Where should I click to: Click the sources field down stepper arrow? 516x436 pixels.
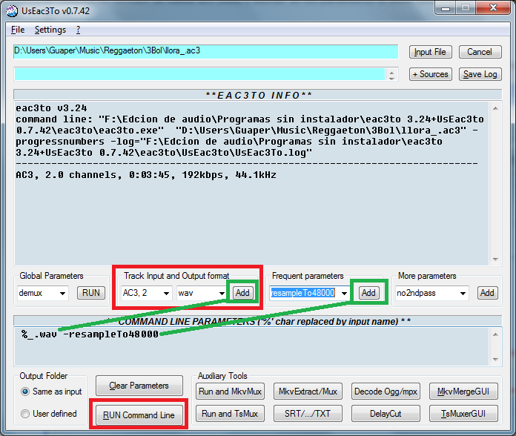[x=391, y=78]
